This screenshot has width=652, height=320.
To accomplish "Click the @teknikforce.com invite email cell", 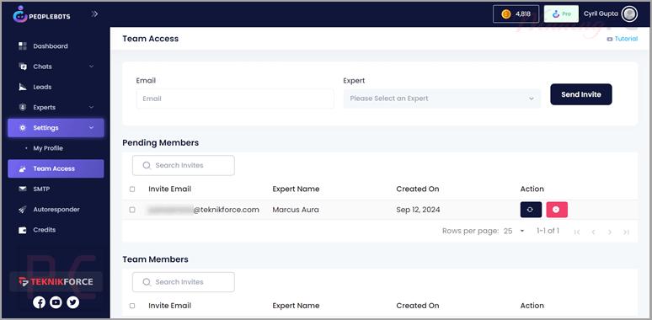I will pos(203,210).
